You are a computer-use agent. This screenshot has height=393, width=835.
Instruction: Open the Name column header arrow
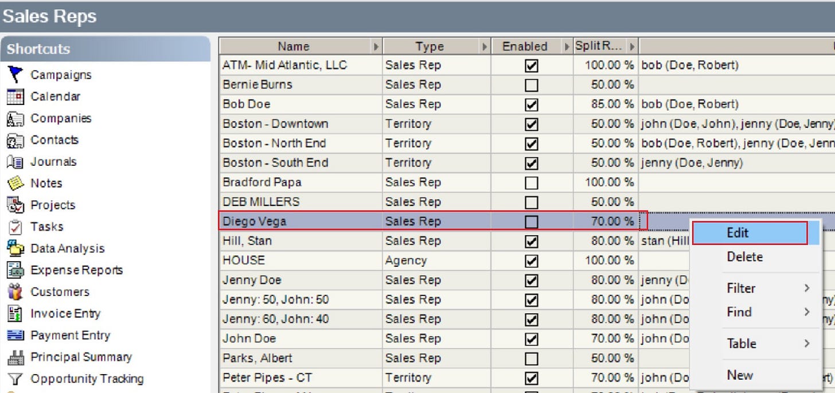(377, 46)
